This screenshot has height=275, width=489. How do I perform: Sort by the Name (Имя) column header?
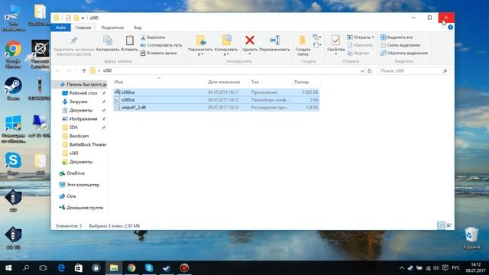point(158,82)
